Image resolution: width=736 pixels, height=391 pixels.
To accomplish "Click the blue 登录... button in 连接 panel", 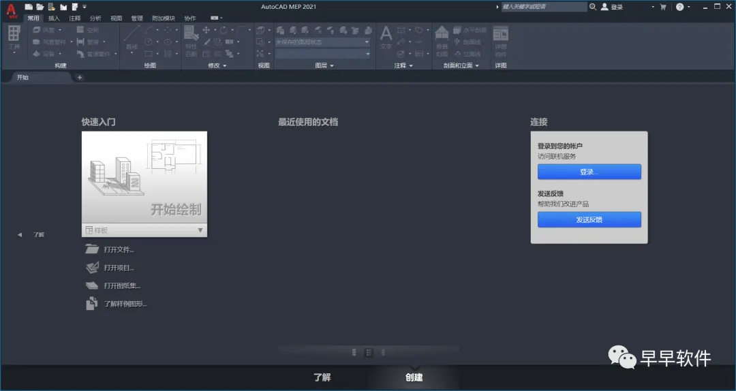I will (x=589, y=172).
